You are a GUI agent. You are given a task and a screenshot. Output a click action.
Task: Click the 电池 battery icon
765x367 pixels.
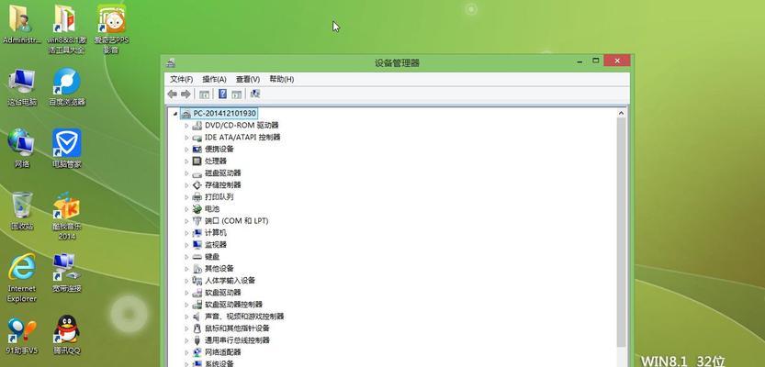click(197, 209)
